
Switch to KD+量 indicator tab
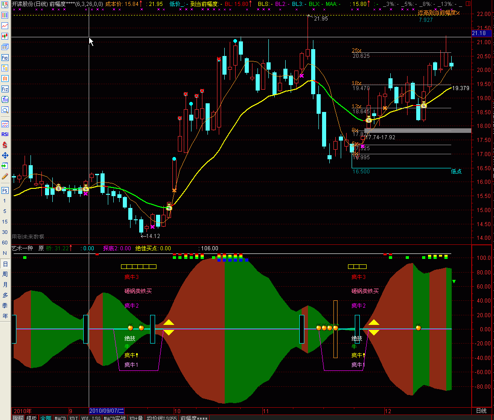(x=136, y=418)
